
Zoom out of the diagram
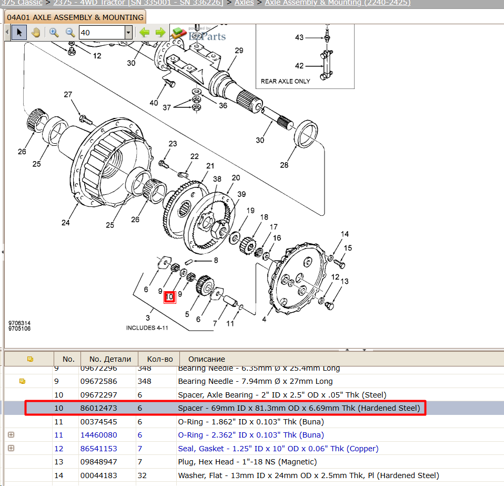point(70,33)
